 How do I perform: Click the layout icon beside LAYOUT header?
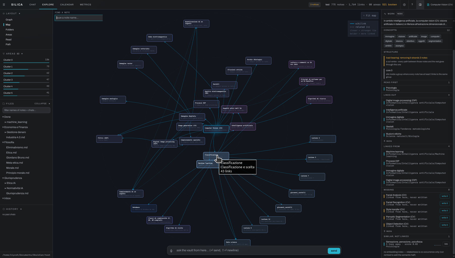4,14
